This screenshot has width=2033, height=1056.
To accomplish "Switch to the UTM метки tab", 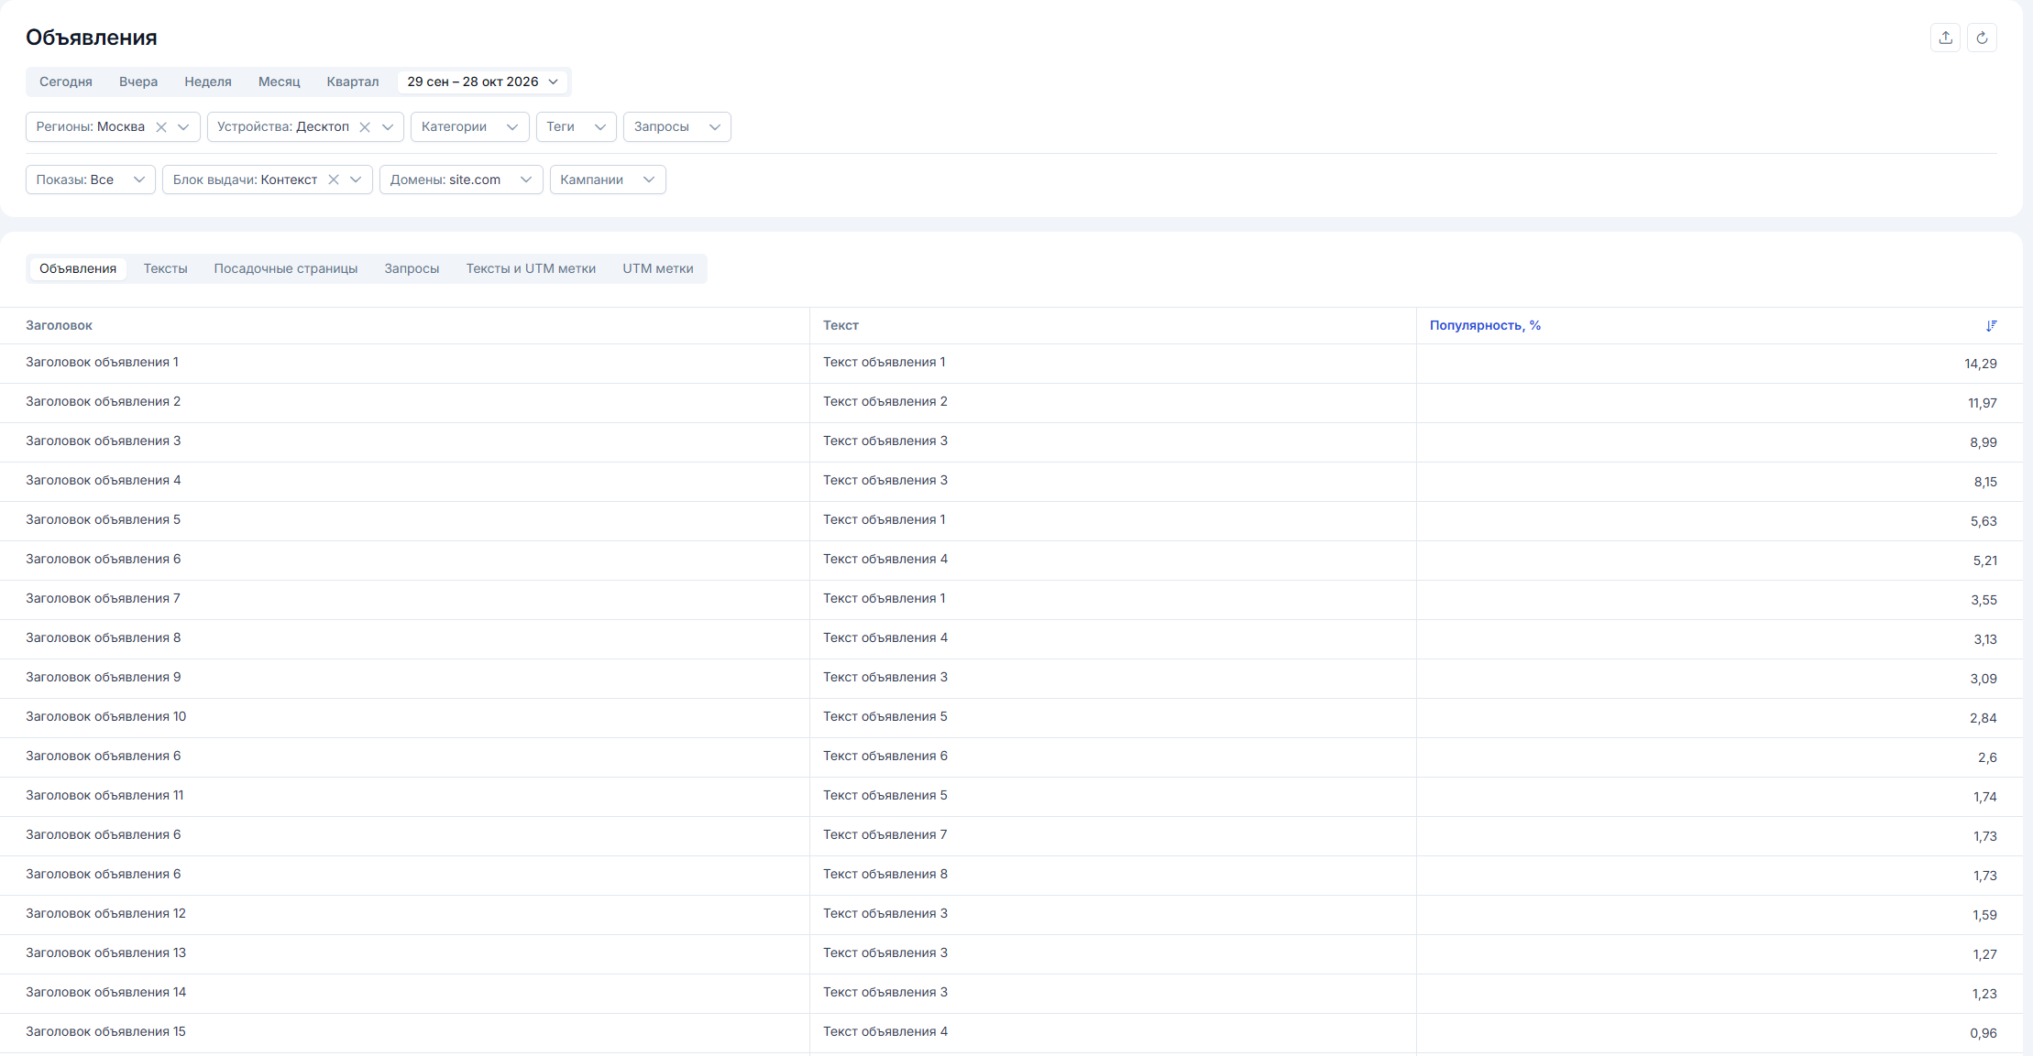I will click(x=658, y=268).
